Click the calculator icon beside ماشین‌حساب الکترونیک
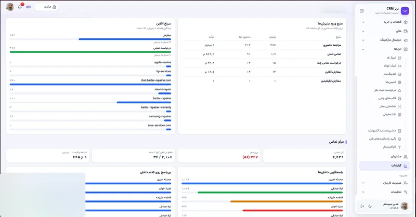This screenshot has width=416, height=217. click(x=399, y=131)
